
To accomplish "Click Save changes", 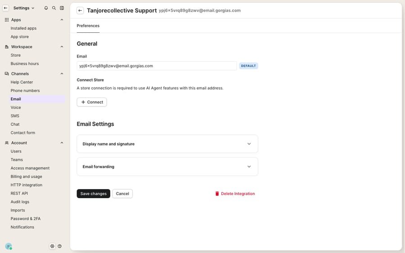I will coord(93,194).
